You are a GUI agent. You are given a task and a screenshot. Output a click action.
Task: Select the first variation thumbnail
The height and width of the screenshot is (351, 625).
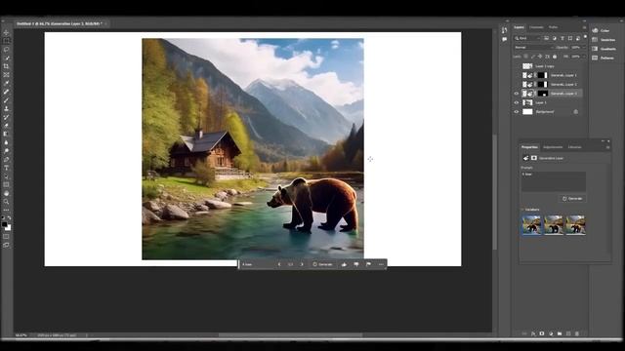(531, 225)
